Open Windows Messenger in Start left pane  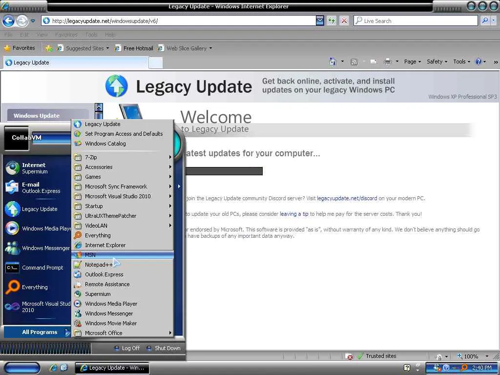(x=37, y=248)
